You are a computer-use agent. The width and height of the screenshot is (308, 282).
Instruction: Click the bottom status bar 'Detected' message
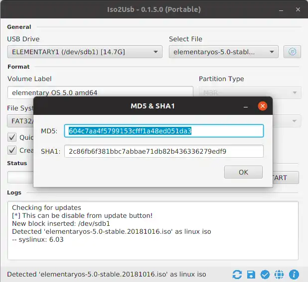coord(107,274)
